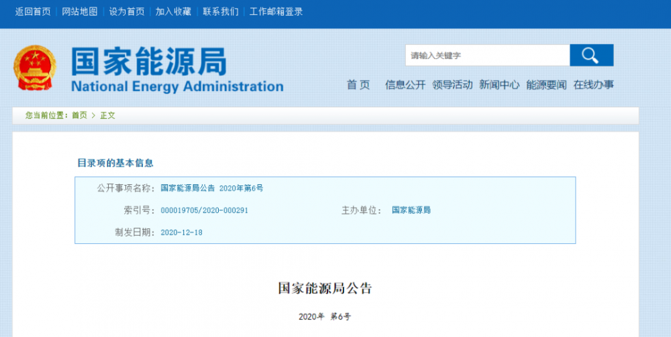The height and width of the screenshot is (337, 671).
Task: Click index number 000019705/2020-000291
Action: (x=205, y=210)
